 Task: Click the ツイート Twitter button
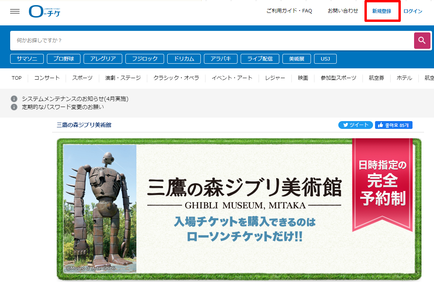point(355,125)
